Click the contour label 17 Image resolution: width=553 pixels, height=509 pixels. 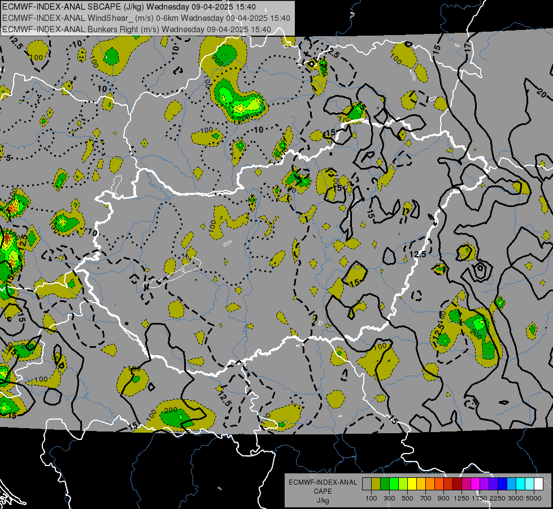(x=468, y=46)
